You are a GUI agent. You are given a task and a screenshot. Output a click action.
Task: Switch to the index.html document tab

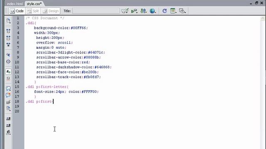coord(15,4)
